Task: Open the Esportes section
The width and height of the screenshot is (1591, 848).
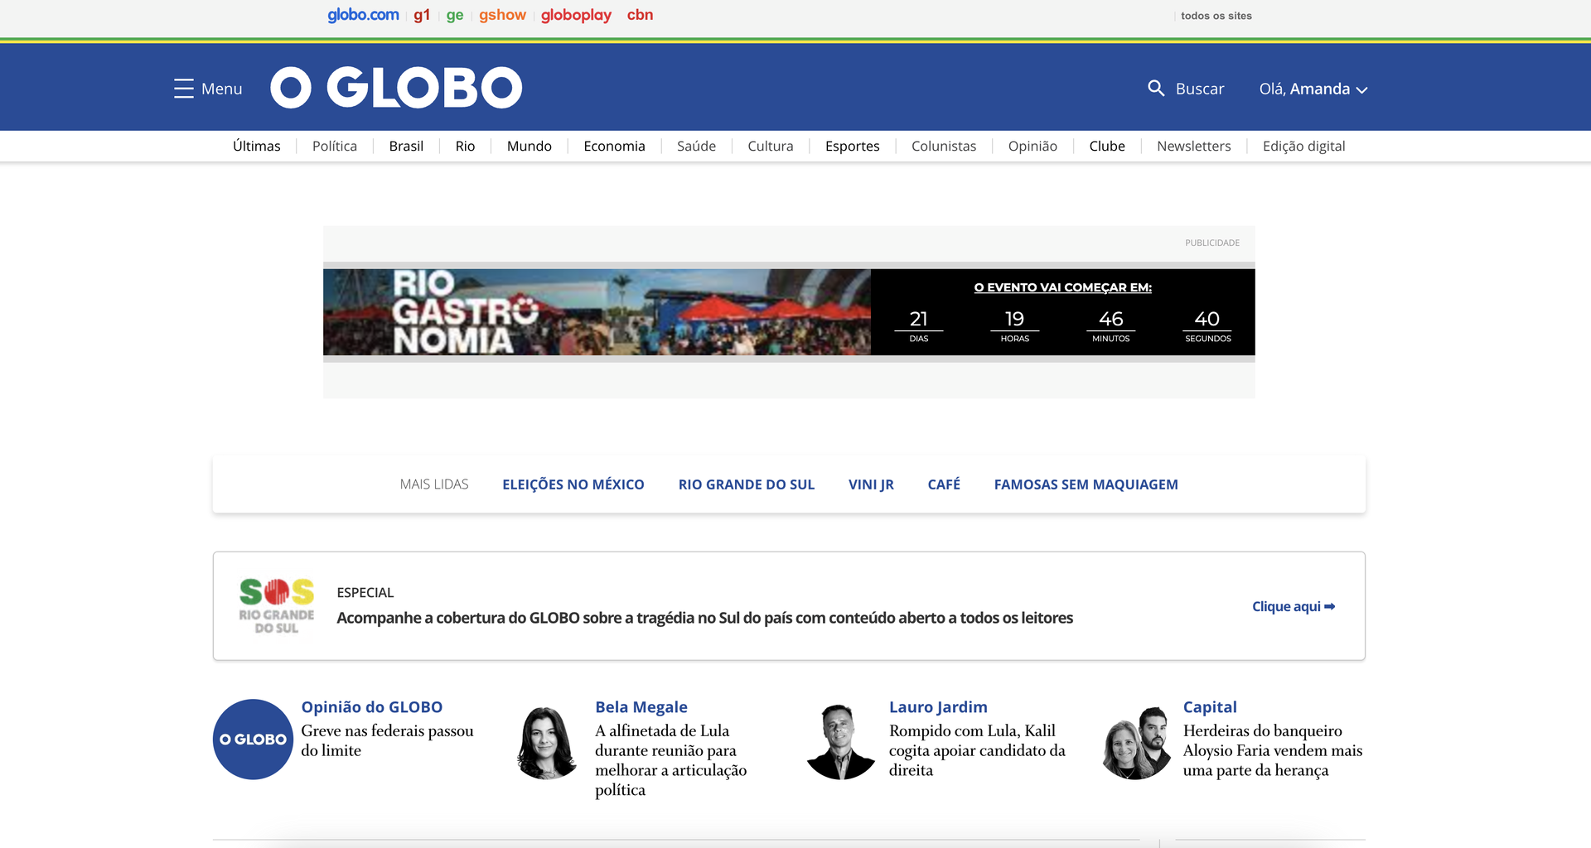Action: coord(853,147)
